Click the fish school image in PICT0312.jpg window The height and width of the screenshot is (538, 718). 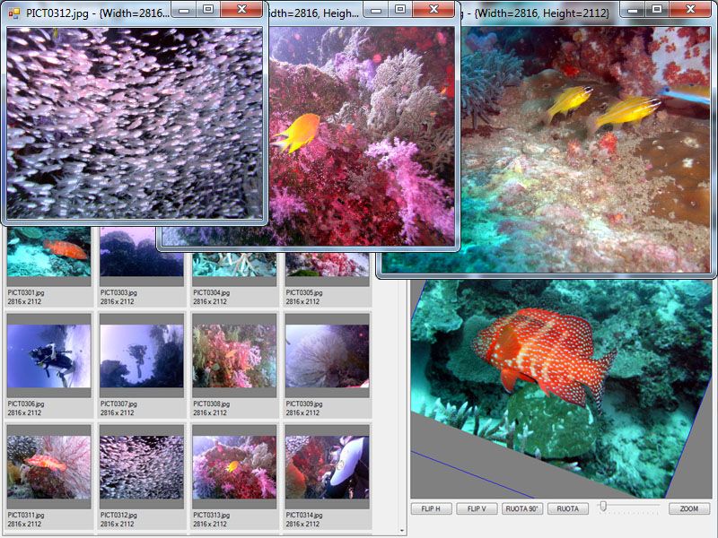point(135,123)
